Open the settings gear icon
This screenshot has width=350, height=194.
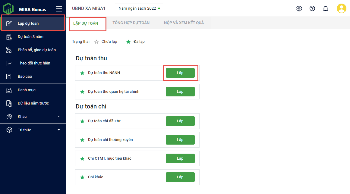(299, 8)
